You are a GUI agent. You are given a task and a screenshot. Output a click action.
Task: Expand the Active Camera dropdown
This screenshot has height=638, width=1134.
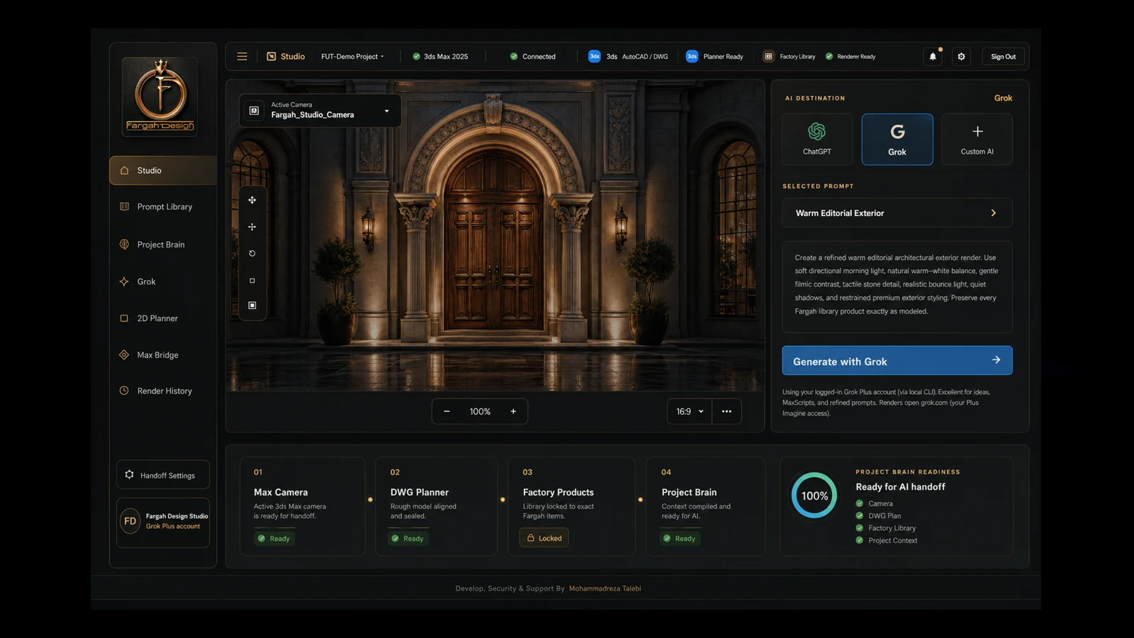(386, 111)
